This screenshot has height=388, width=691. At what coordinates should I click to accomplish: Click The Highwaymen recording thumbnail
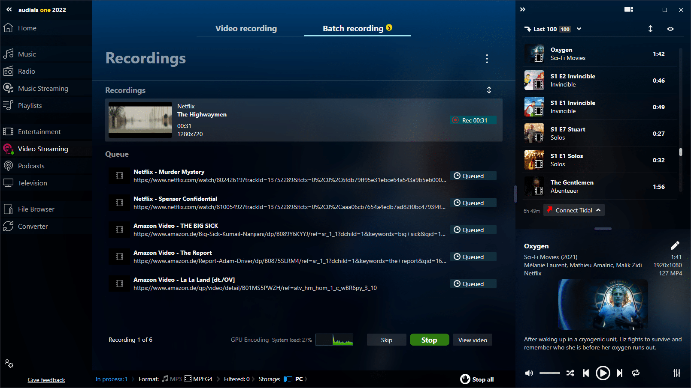tap(140, 120)
